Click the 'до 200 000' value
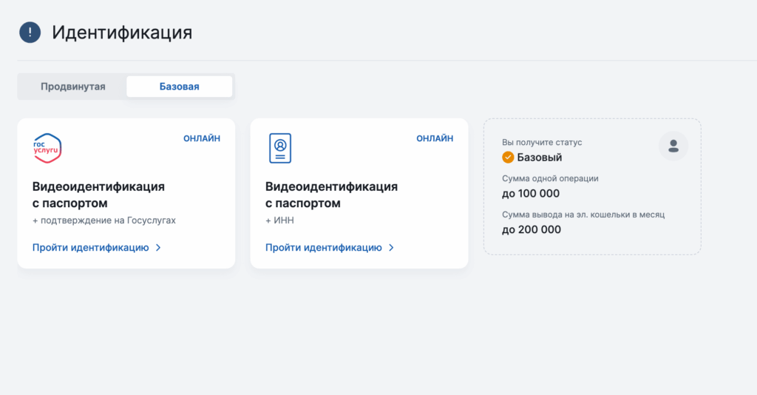Viewport: 757px width, 395px height. pos(531,230)
